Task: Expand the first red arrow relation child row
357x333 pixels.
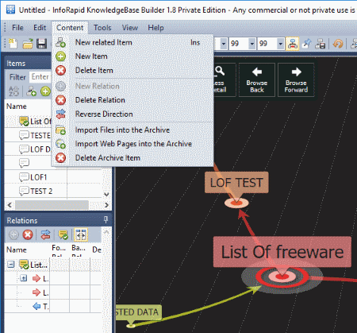Action: click(x=24, y=278)
